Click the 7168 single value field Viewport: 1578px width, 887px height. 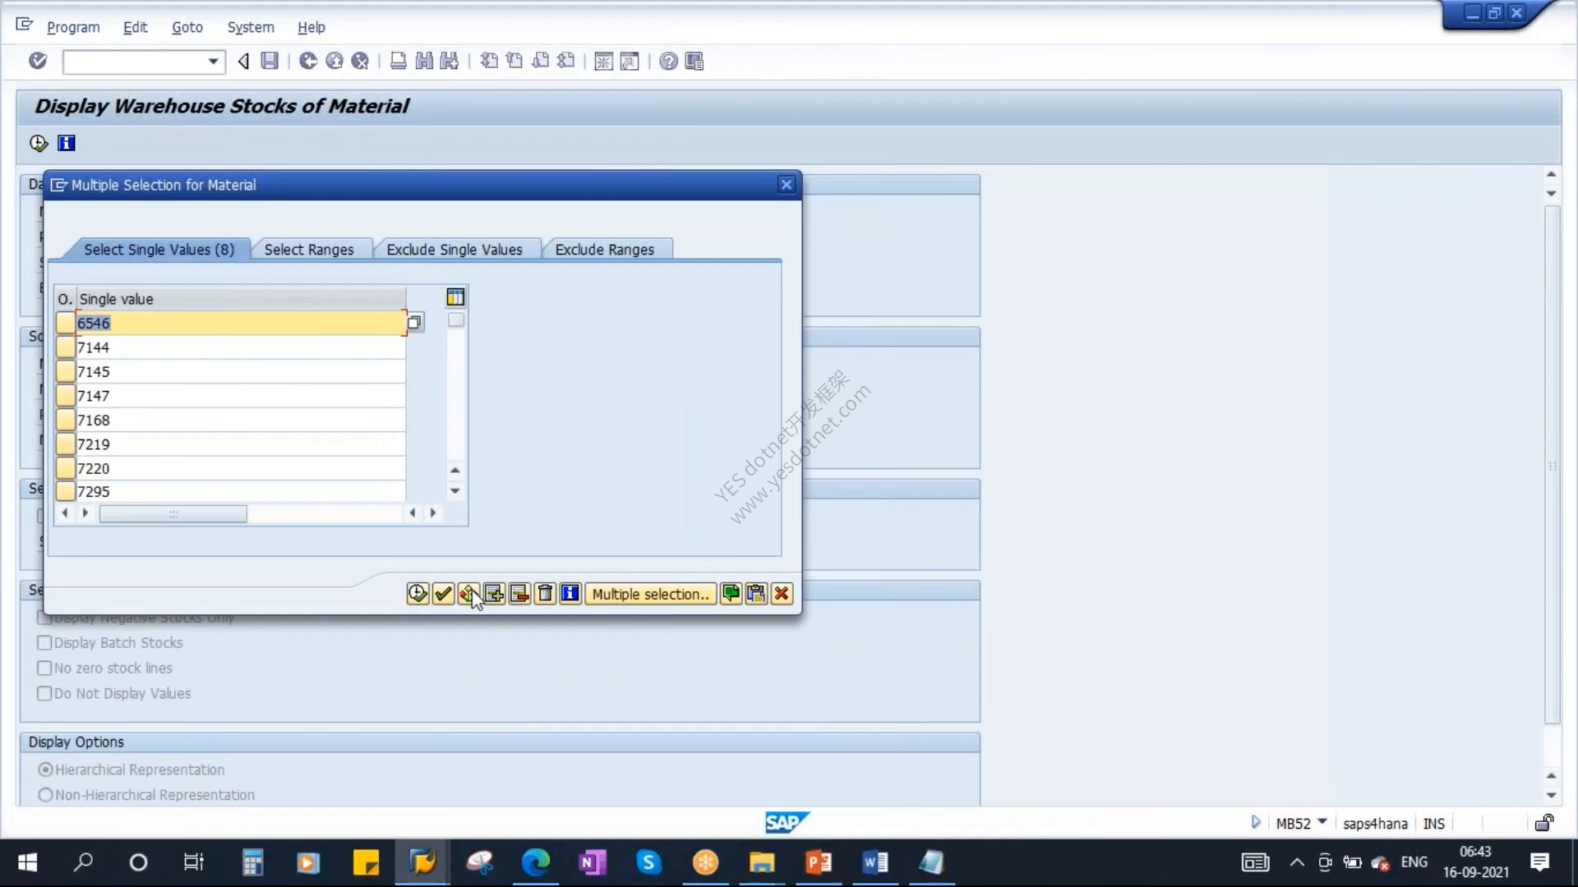pos(240,420)
